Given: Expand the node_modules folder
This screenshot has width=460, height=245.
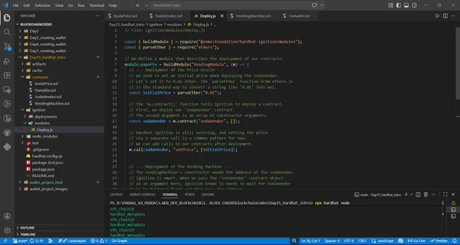Looking at the screenshot, I should click(45, 136).
